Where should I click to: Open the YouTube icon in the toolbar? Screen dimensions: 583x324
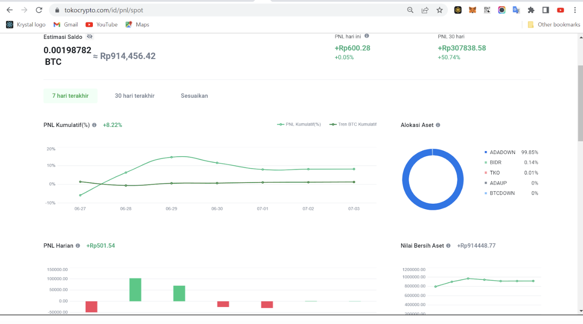point(560,10)
